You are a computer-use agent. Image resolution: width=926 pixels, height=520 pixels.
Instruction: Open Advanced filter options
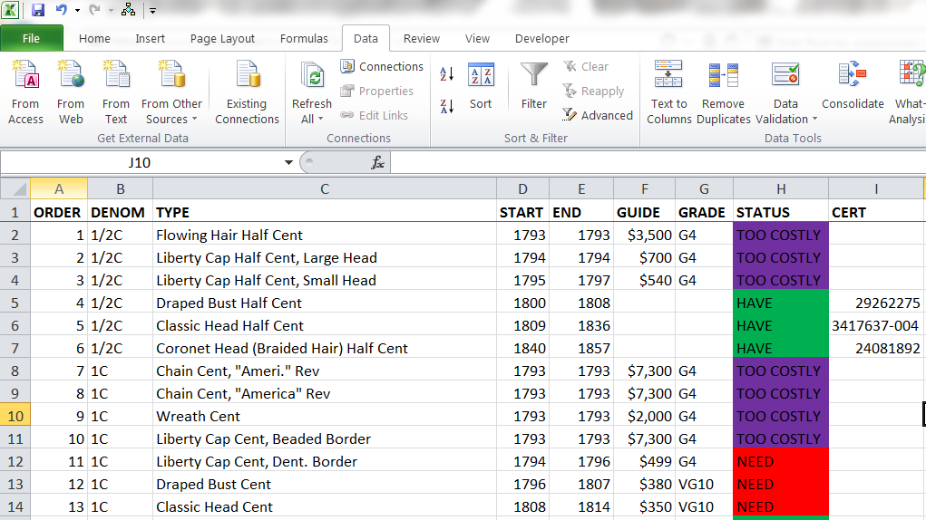[598, 115]
